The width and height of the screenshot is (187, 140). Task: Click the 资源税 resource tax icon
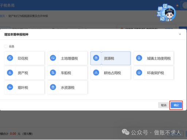tap(96, 58)
